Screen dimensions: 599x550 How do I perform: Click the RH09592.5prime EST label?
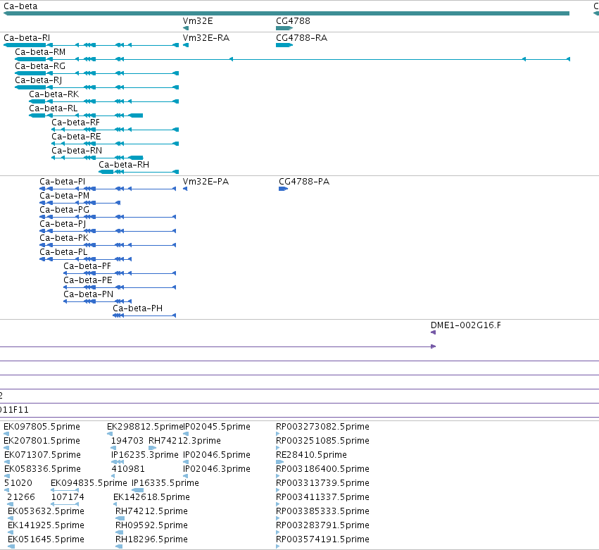tap(151, 525)
